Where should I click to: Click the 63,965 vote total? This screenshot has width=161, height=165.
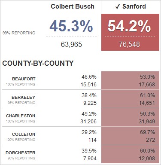71,44
